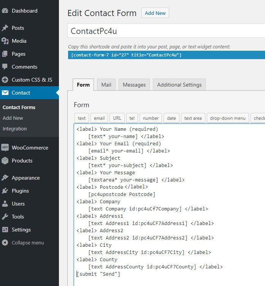Insert a text tag
The height and width of the screenshot is (286, 265).
coord(82,118)
